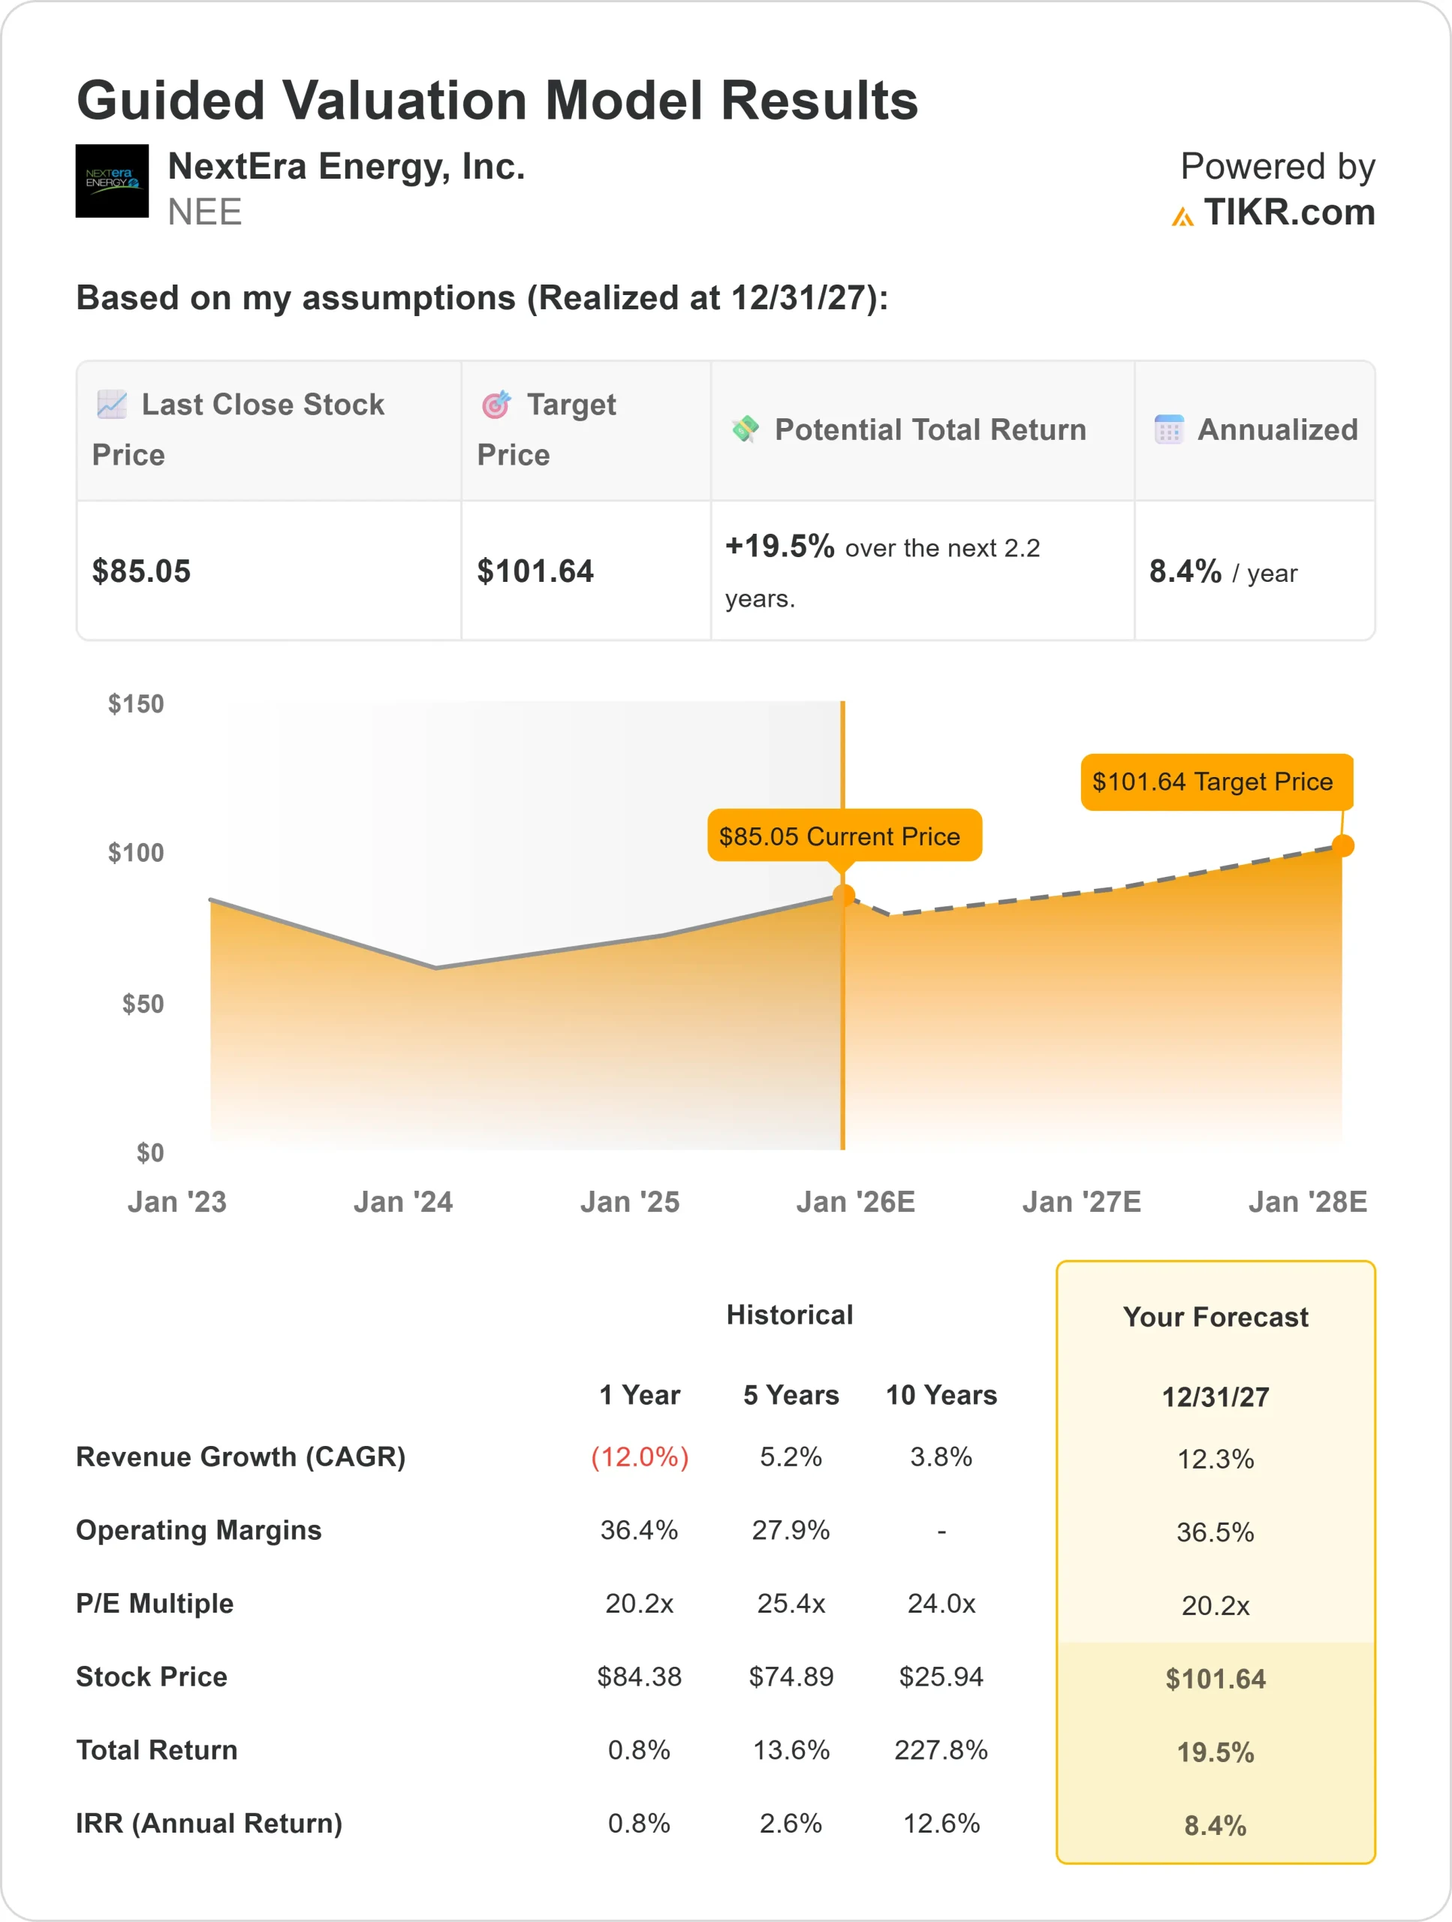Click the NextEra Energy logo thumbnail
This screenshot has width=1452, height=1922.
click(111, 181)
